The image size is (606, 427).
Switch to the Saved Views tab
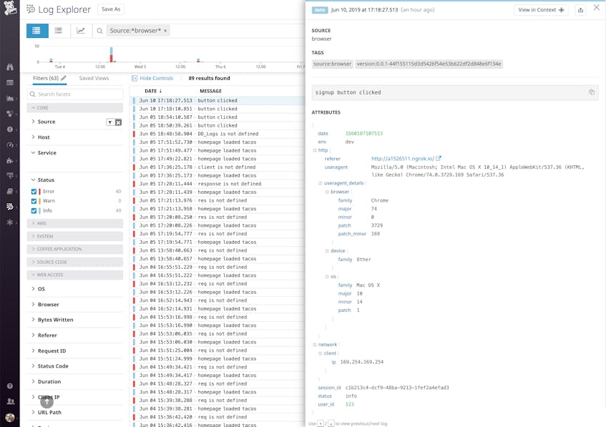point(94,78)
